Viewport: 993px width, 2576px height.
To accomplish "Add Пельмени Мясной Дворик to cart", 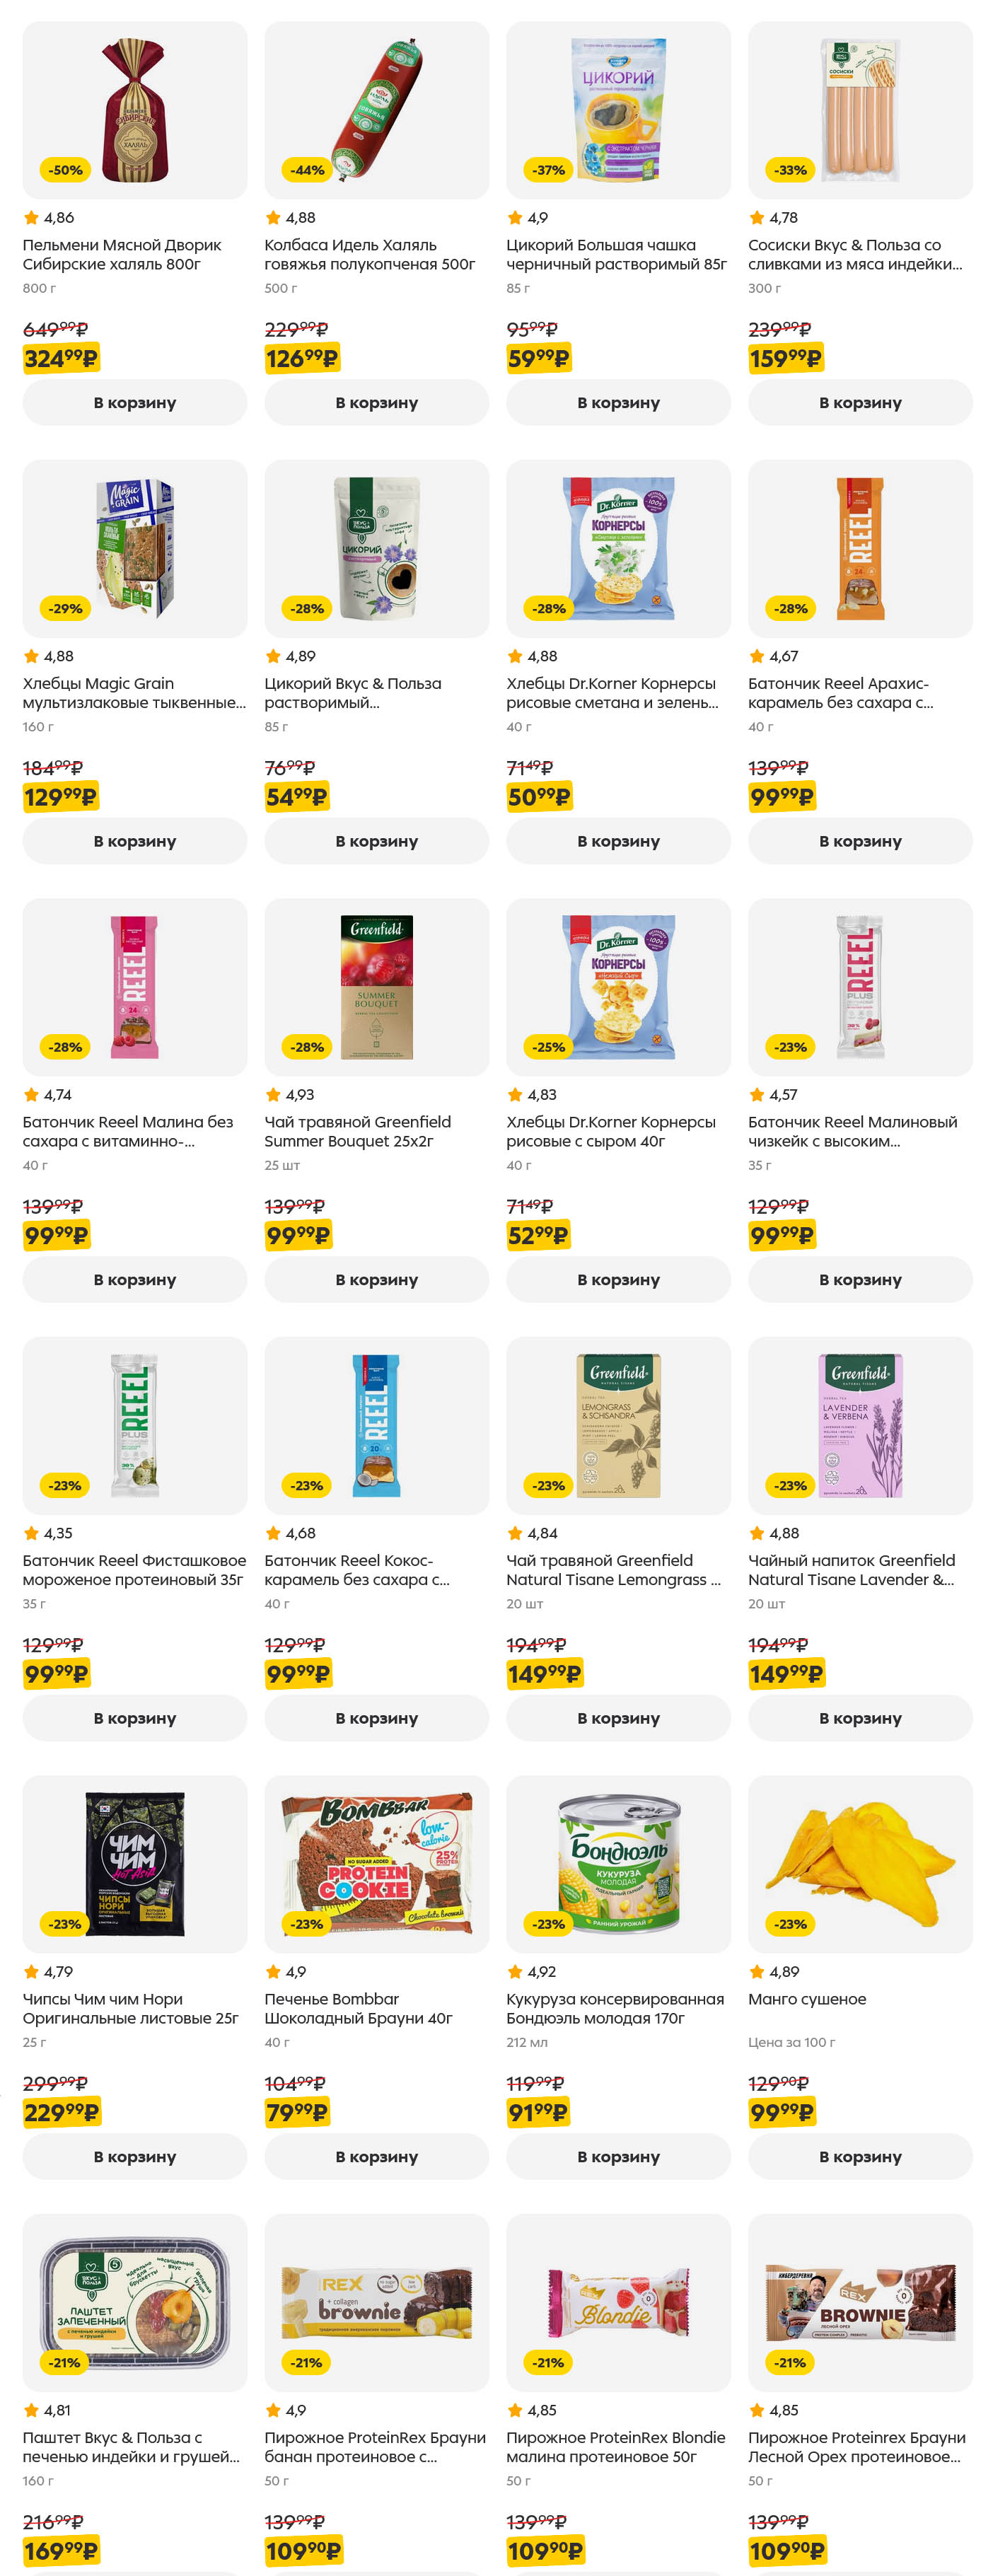I will [134, 403].
